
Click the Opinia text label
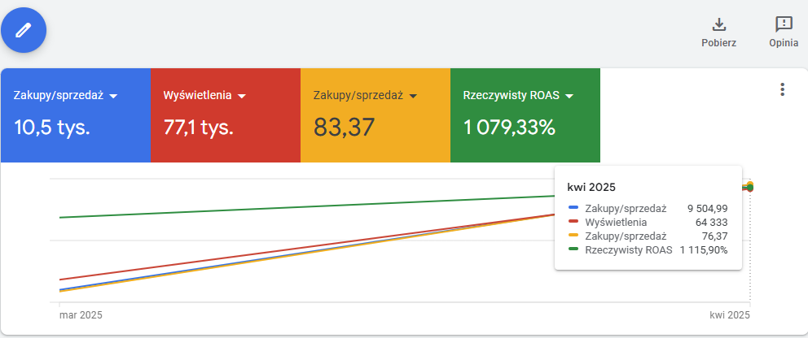tap(783, 43)
